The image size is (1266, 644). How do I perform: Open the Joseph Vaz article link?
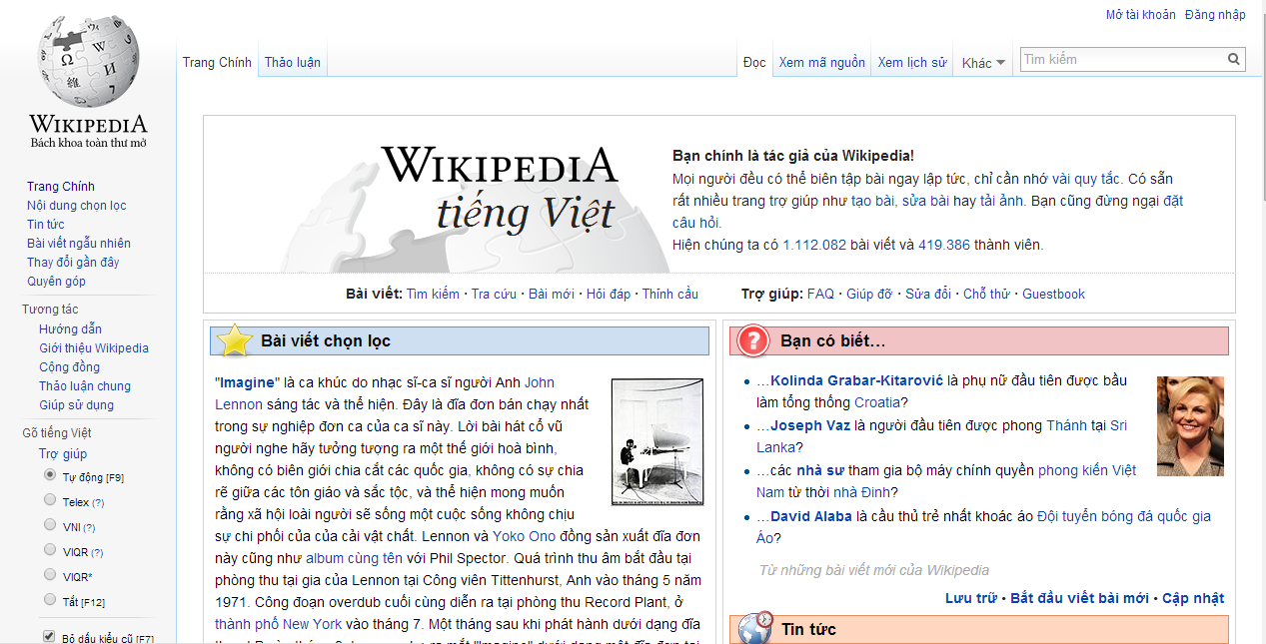point(811,425)
